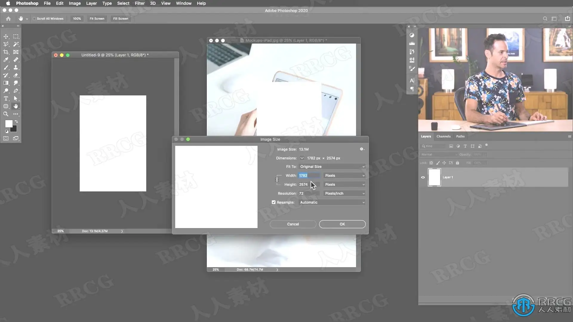Select the Magic Wand tool
573x322 pixels.
click(x=16, y=44)
